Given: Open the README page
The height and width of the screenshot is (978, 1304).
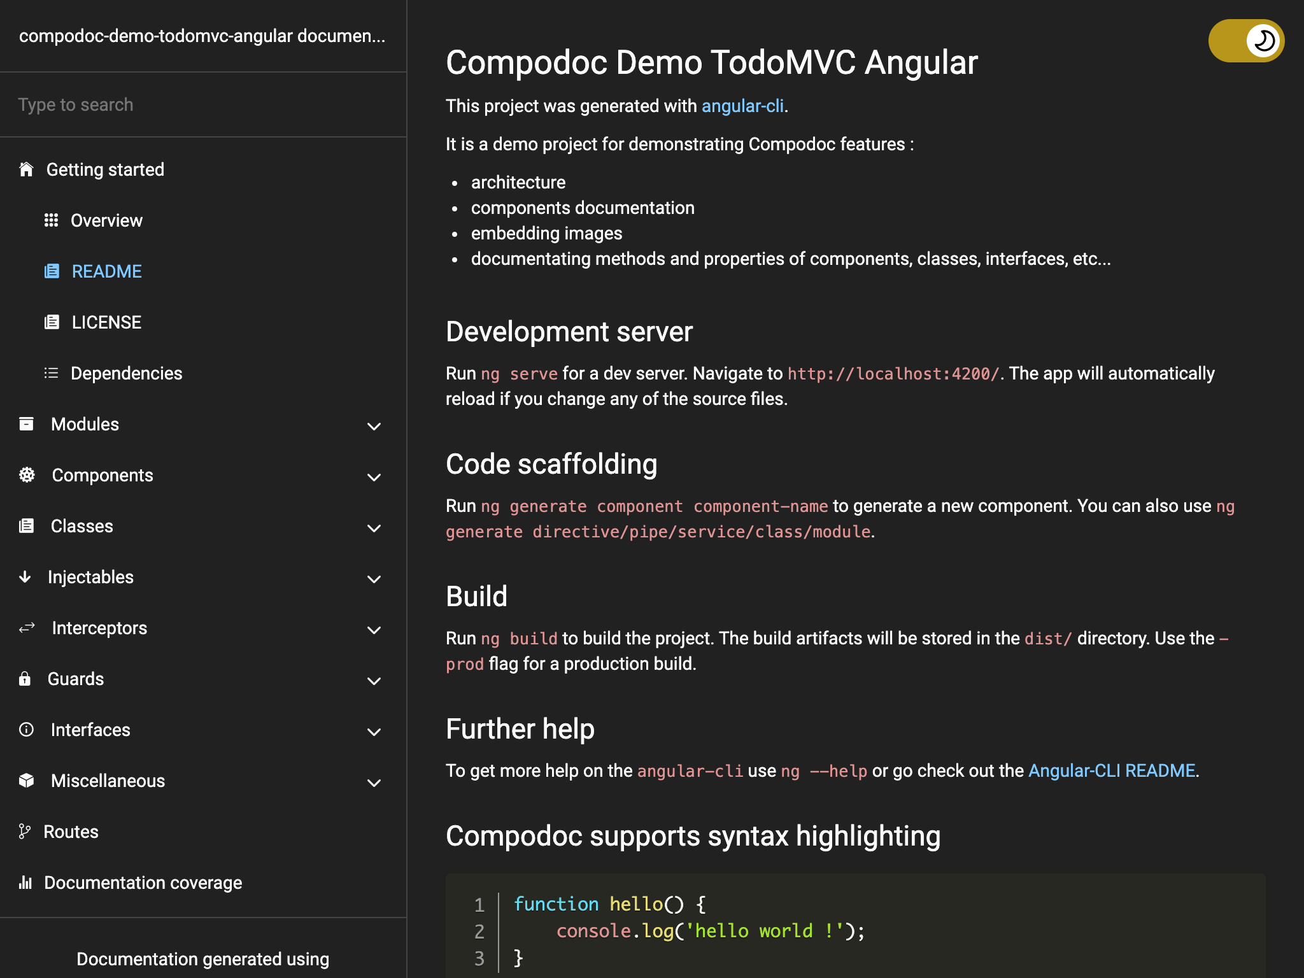Looking at the screenshot, I should (106, 271).
